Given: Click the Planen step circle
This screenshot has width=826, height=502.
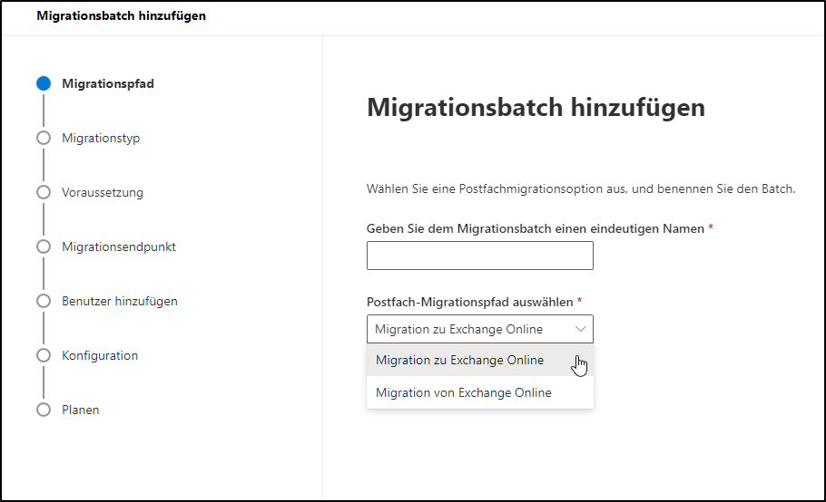Looking at the screenshot, I should tap(43, 410).
